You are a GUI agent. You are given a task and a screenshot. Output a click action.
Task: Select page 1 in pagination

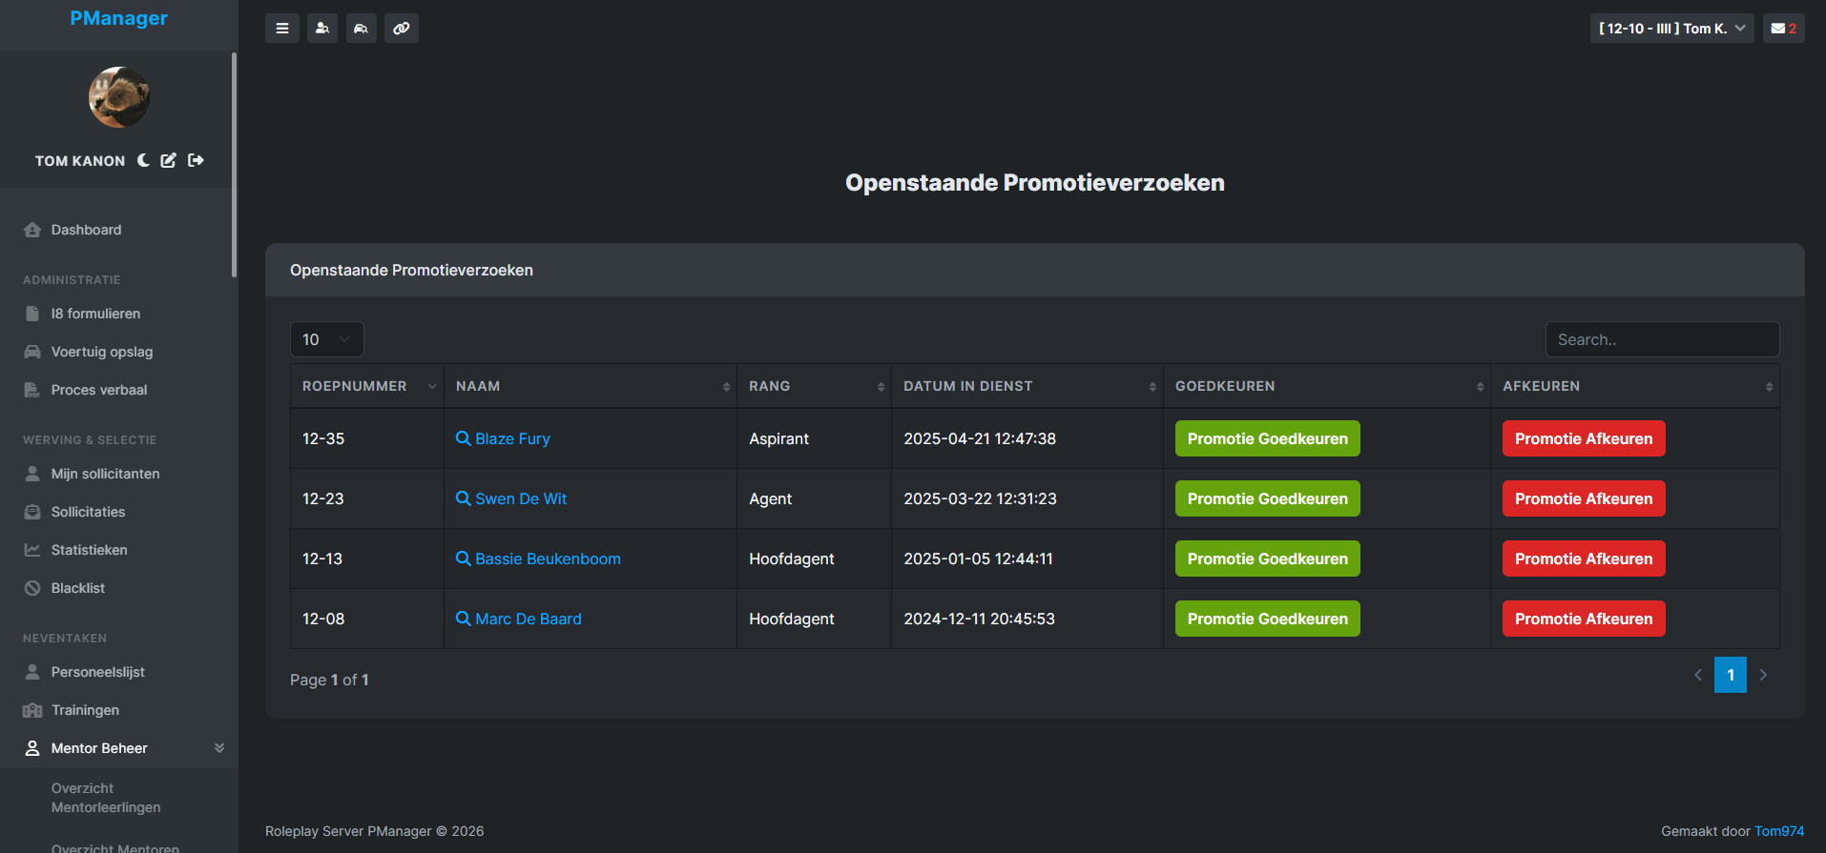(x=1731, y=675)
